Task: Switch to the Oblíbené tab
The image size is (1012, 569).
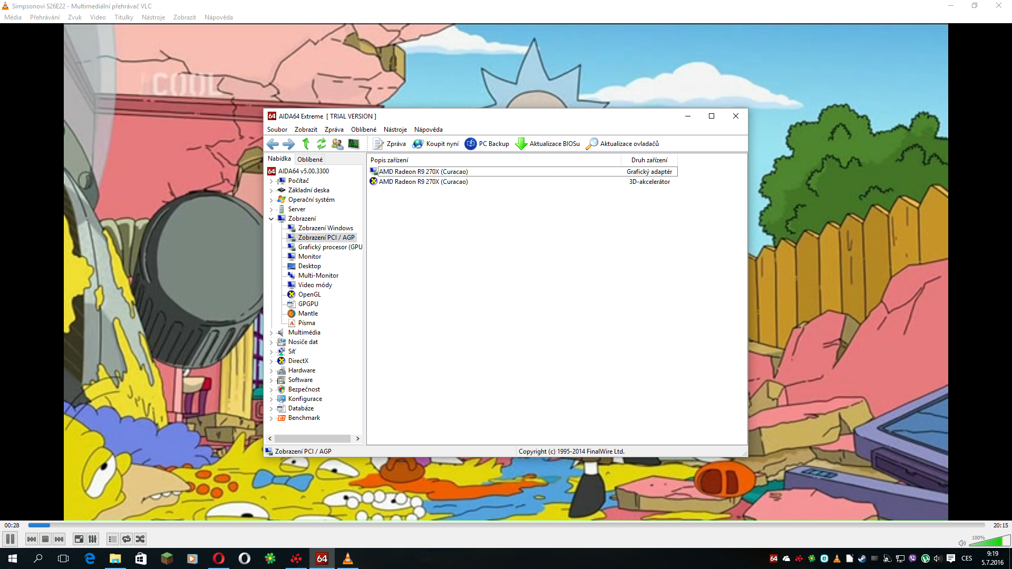Action: coord(310,159)
